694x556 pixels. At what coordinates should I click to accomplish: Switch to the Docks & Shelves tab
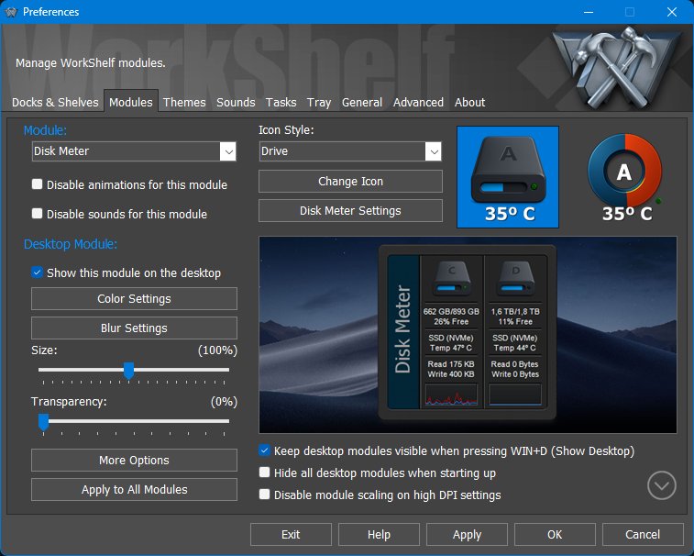(x=55, y=103)
